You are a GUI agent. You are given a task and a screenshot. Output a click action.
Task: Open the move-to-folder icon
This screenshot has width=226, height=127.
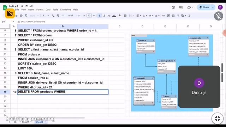27,6
